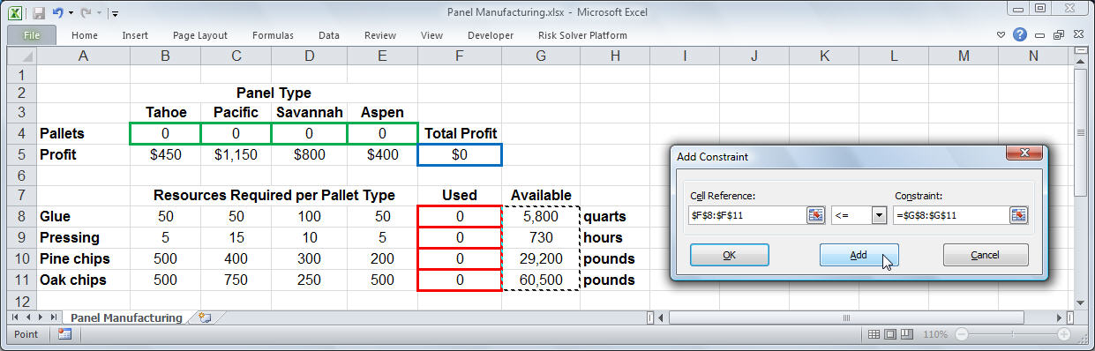Screen dimensions: 1095x351
Task: Open the Risk Solver Platform tab
Action: click(582, 35)
